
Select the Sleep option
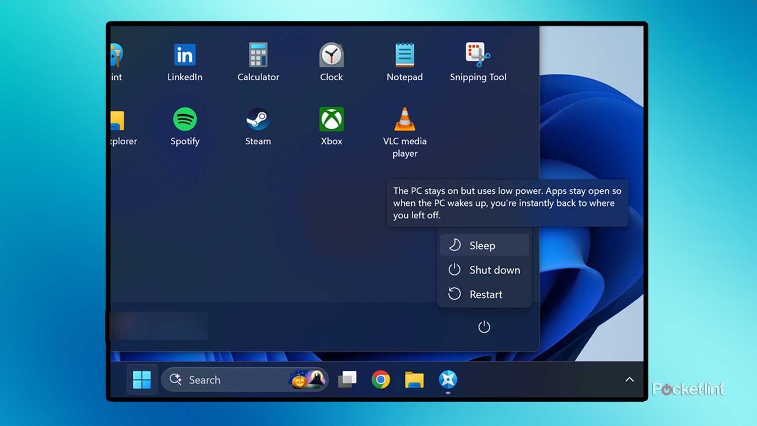[x=482, y=245]
